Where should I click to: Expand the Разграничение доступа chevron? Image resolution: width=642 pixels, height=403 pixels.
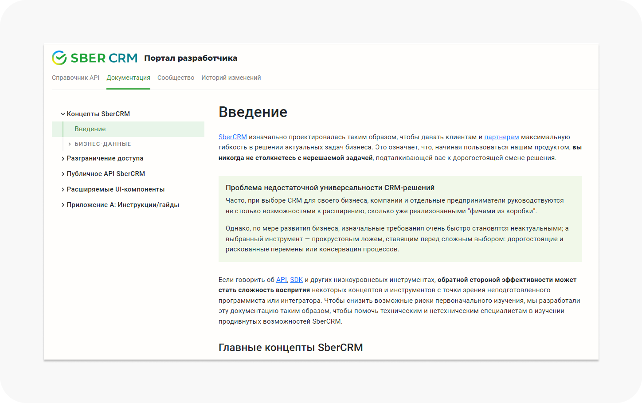click(63, 159)
